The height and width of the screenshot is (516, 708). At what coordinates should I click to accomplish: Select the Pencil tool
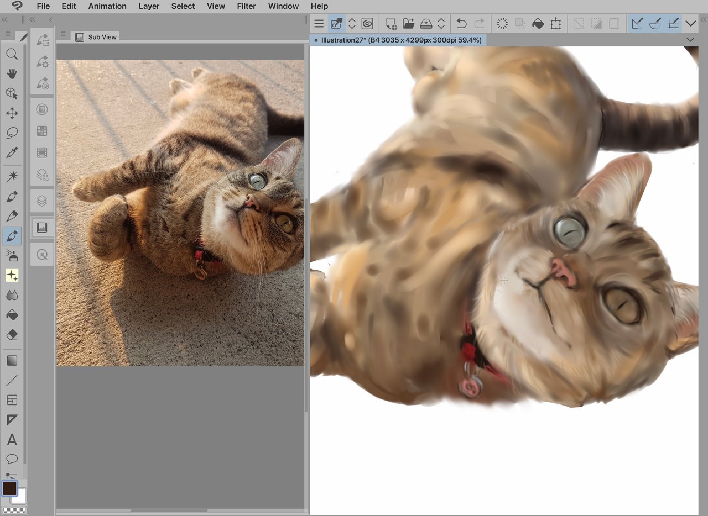tap(12, 216)
